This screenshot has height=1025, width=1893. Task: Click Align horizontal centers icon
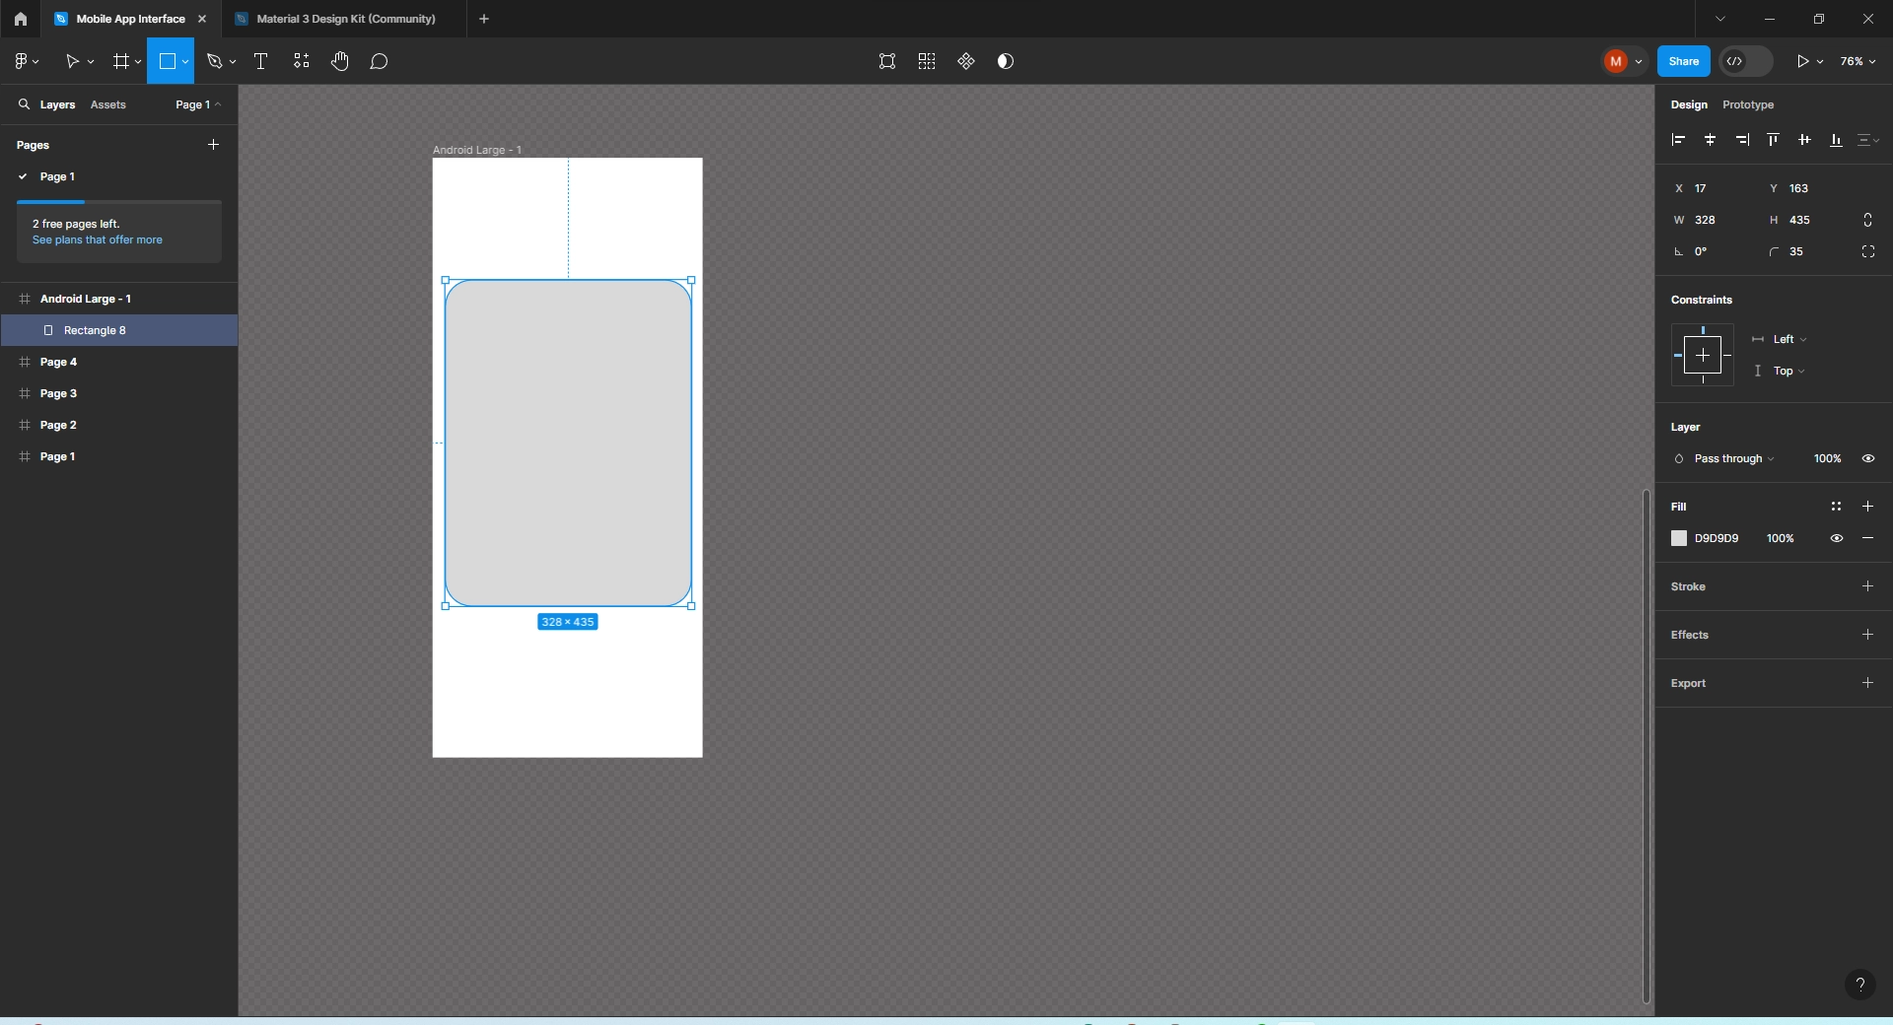click(1711, 140)
